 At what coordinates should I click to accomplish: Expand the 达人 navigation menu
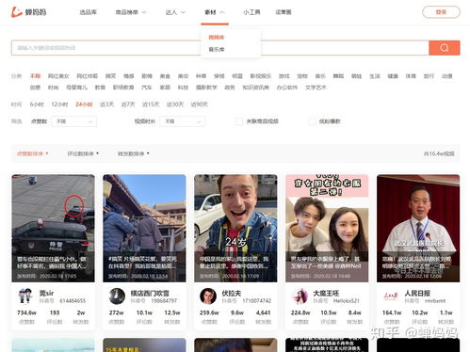click(x=175, y=12)
